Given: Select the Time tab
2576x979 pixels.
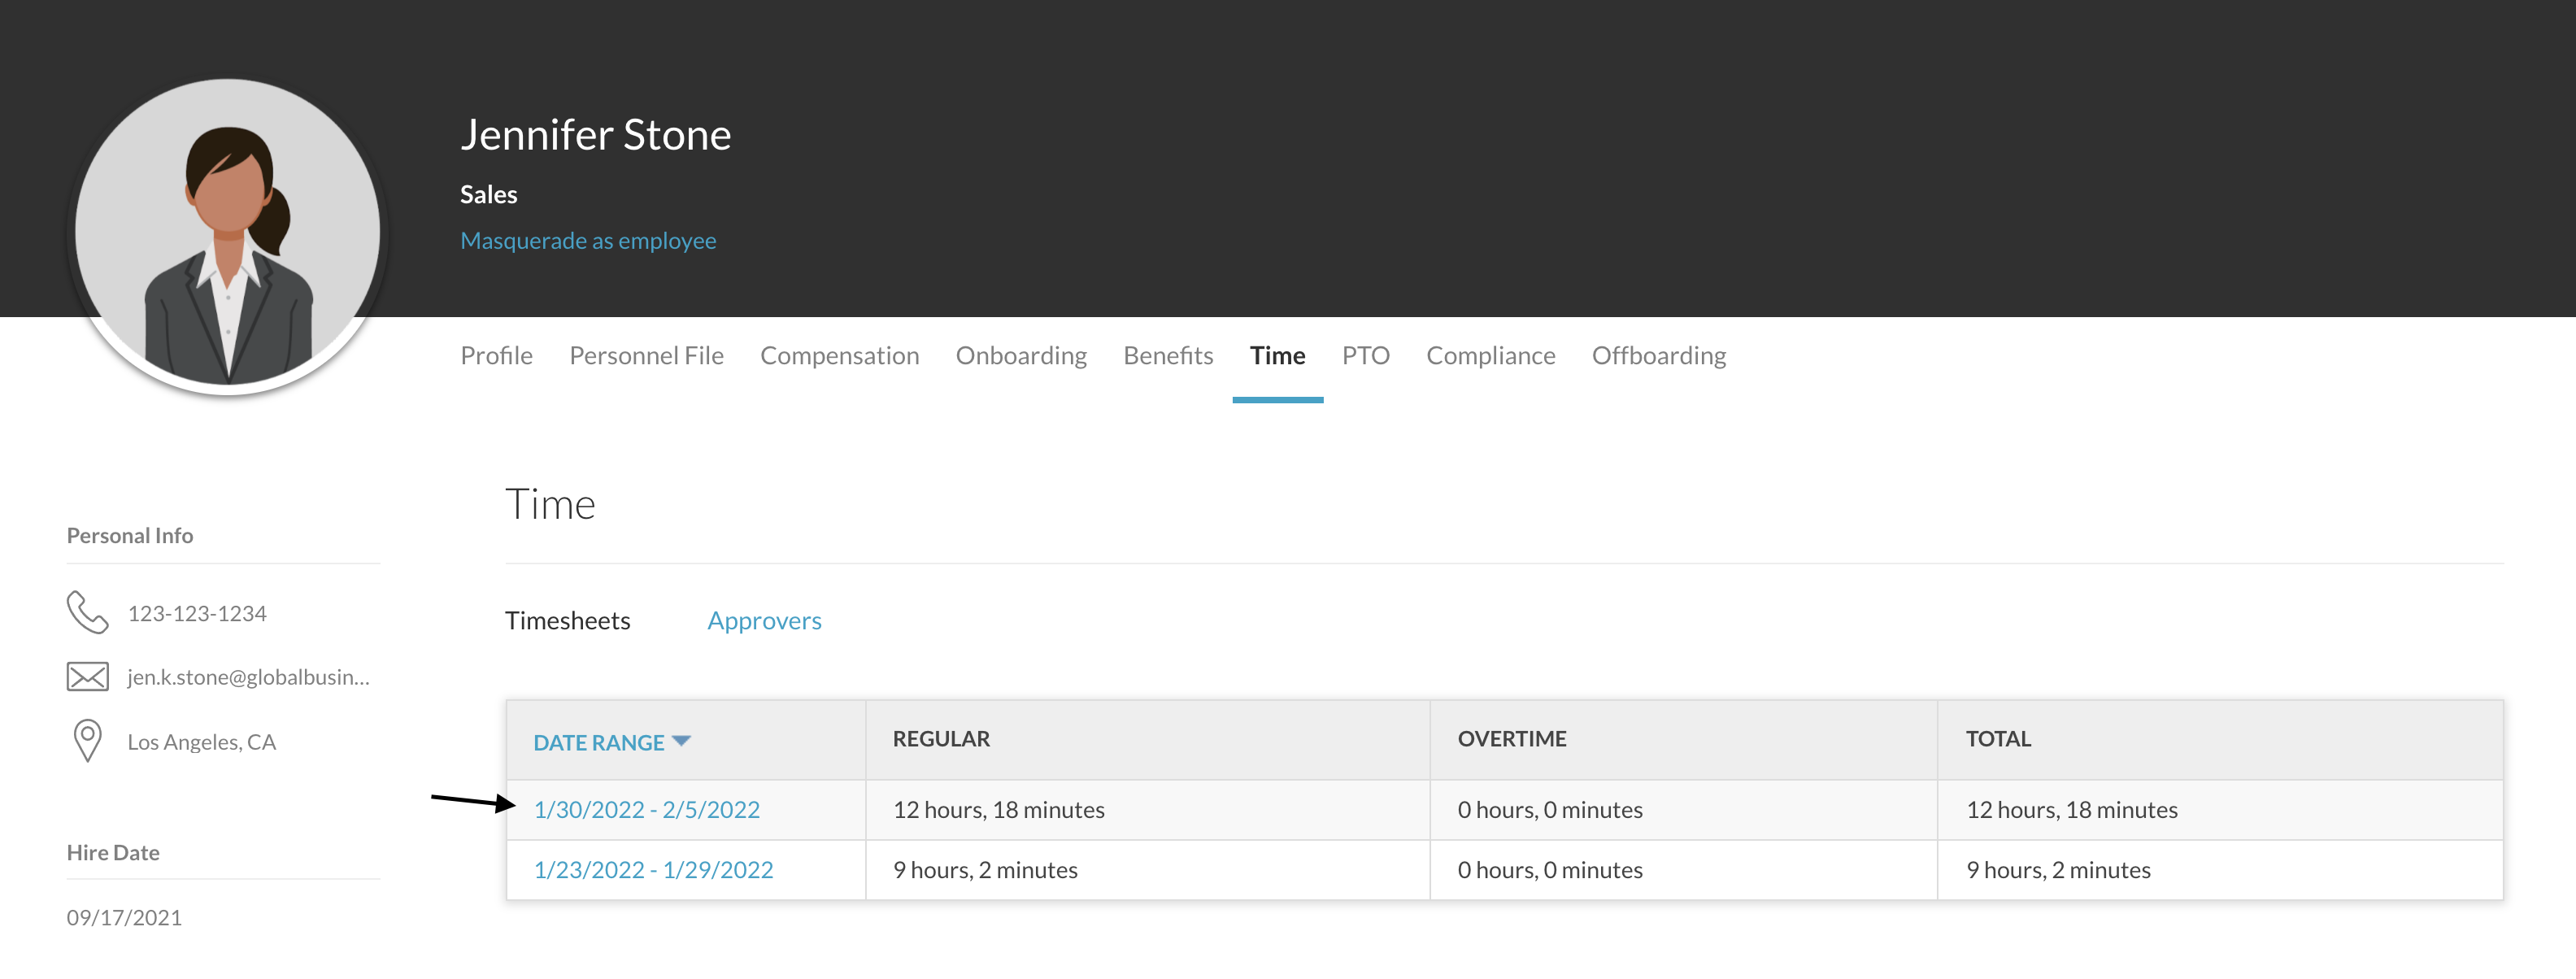Looking at the screenshot, I should click(x=1277, y=355).
